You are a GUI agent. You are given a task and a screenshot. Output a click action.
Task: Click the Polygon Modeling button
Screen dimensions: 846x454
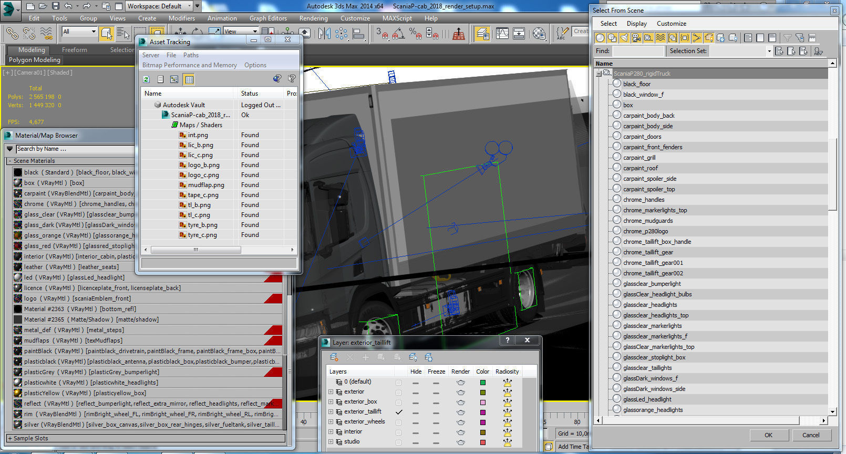(35, 60)
